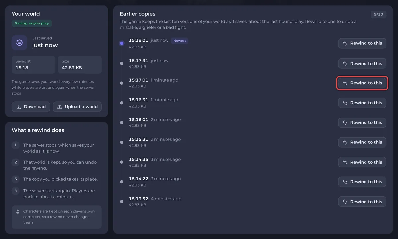This screenshot has width=398, height=239.
Task: Click the step 1 number badge
Action: click(x=16, y=145)
